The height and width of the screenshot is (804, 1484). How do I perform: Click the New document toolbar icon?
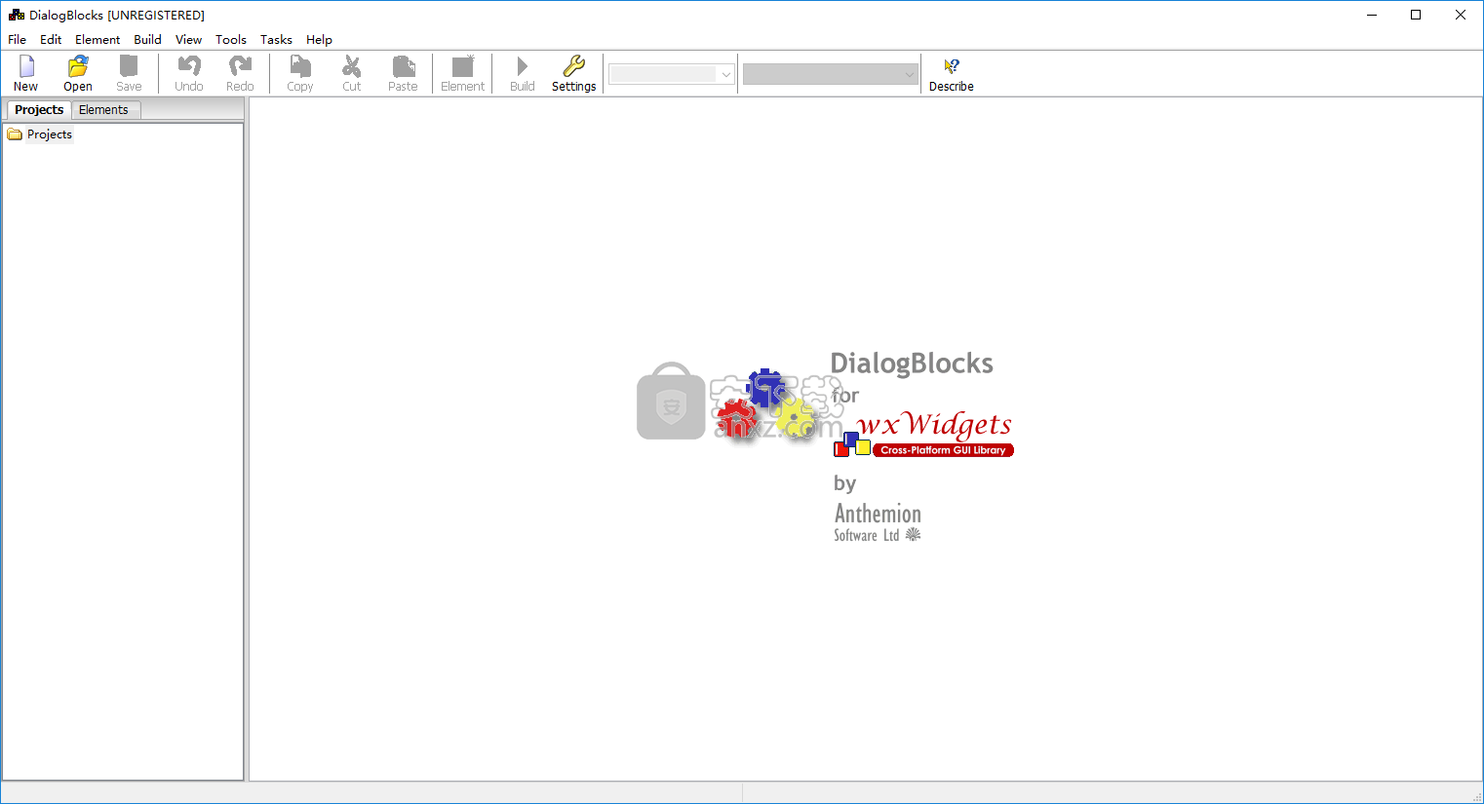coord(26,66)
